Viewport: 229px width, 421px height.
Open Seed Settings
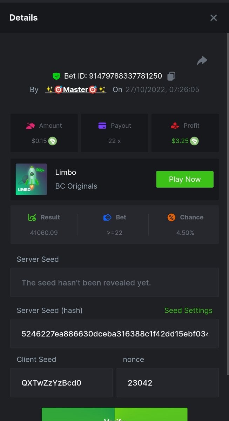pos(188,310)
